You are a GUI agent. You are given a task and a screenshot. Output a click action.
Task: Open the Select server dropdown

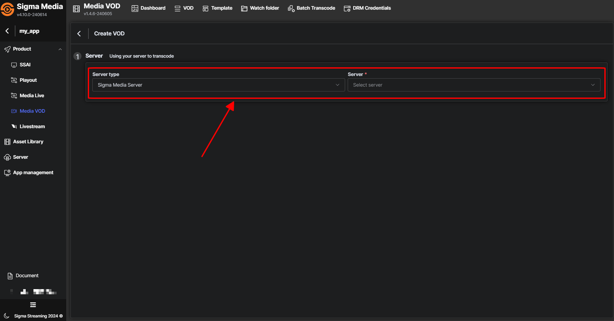[x=473, y=85]
